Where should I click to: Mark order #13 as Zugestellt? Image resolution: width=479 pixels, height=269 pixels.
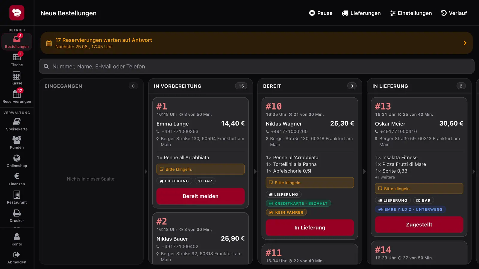point(419,224)
